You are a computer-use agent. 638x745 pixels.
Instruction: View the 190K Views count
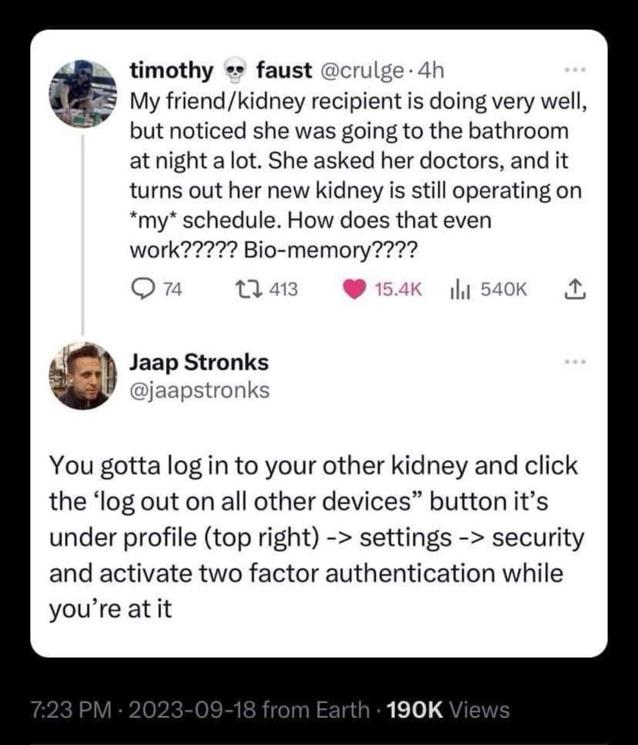tap(449, 709)
